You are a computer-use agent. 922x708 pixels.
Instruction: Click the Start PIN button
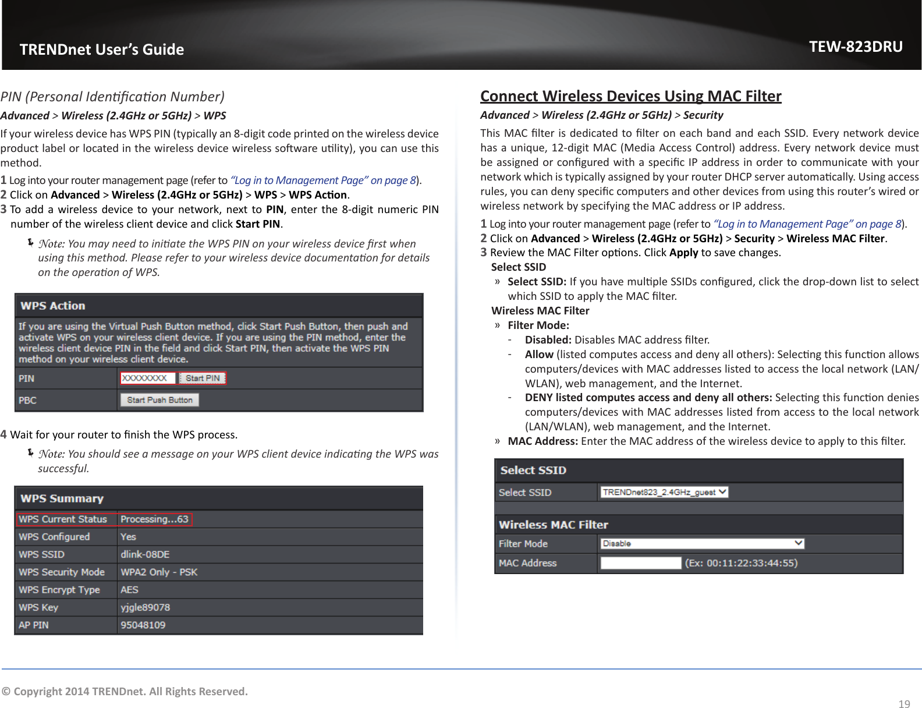[x=202, y=378]
